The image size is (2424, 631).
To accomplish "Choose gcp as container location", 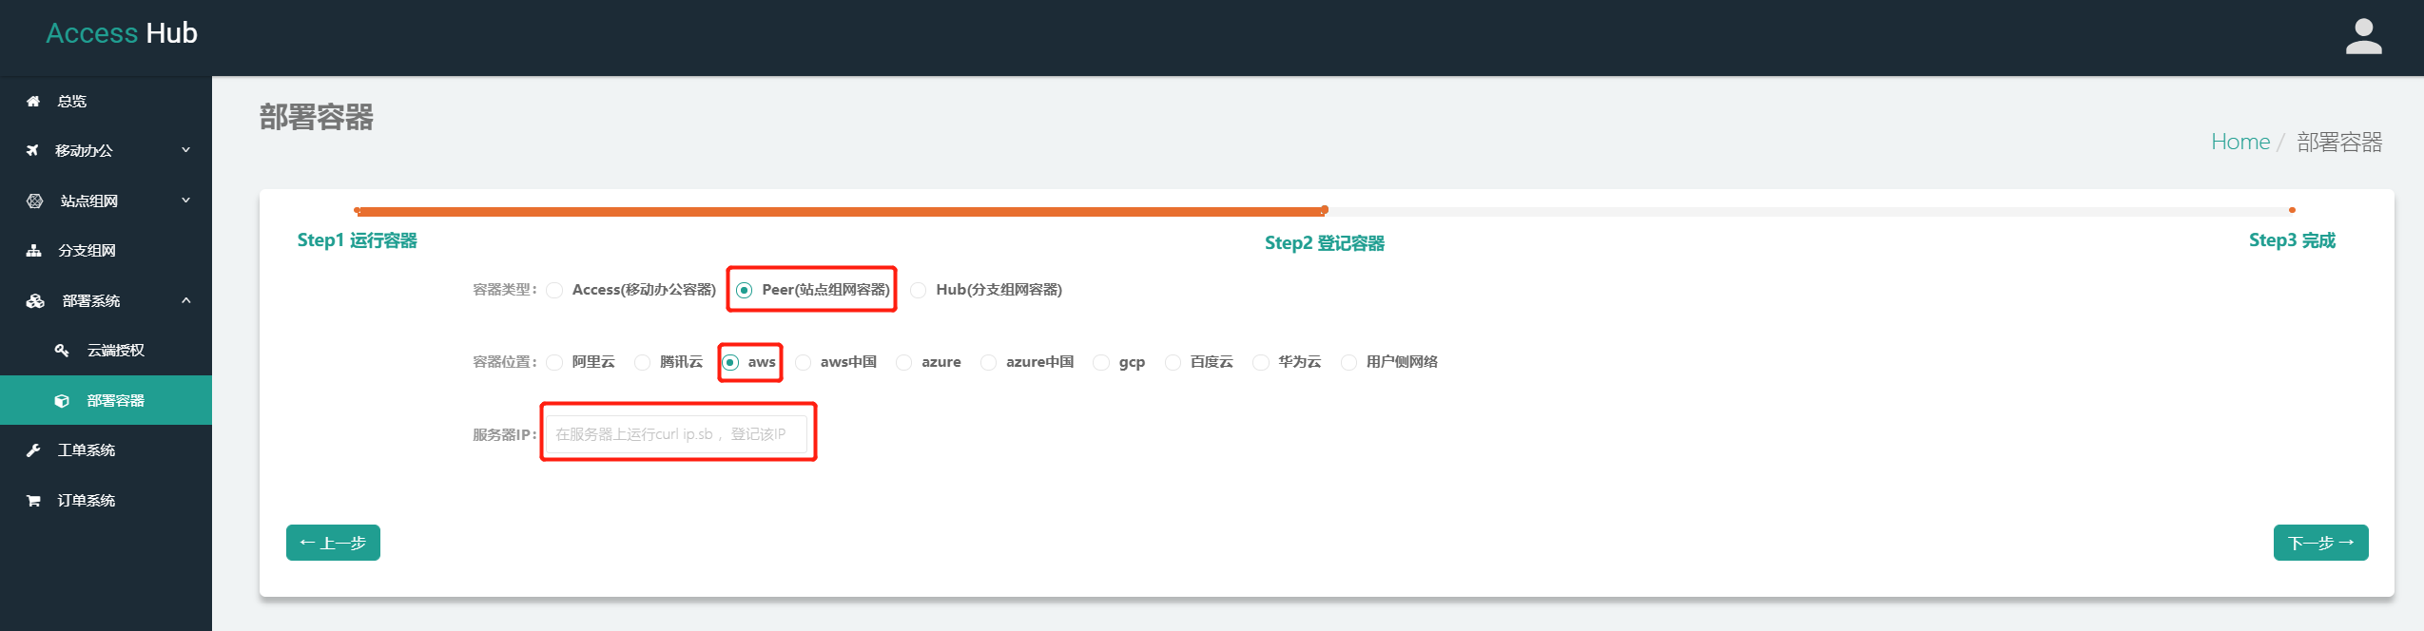I will click(1101, 362).
